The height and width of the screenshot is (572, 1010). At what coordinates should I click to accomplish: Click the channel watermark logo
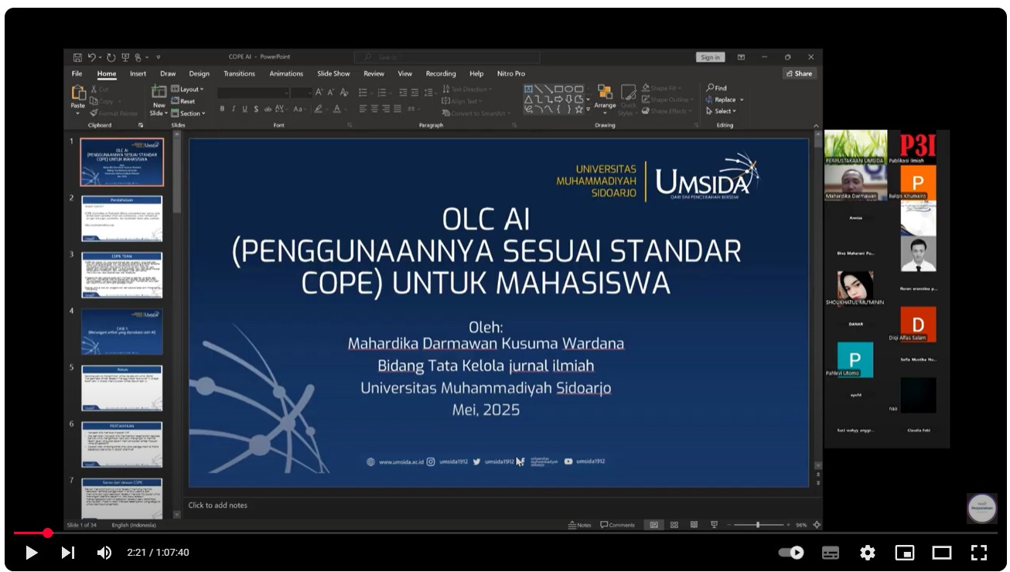tap(982, 508)
